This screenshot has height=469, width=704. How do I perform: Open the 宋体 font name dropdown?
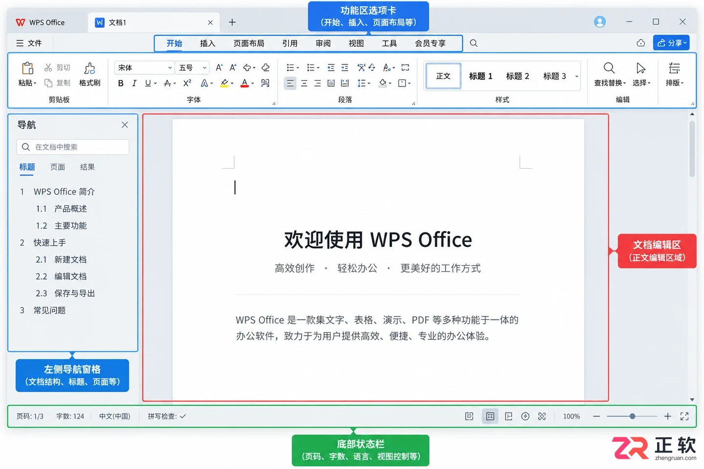(144, 67)
